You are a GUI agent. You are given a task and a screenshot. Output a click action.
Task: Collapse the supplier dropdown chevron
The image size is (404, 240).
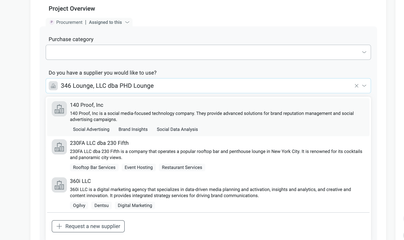364,86
